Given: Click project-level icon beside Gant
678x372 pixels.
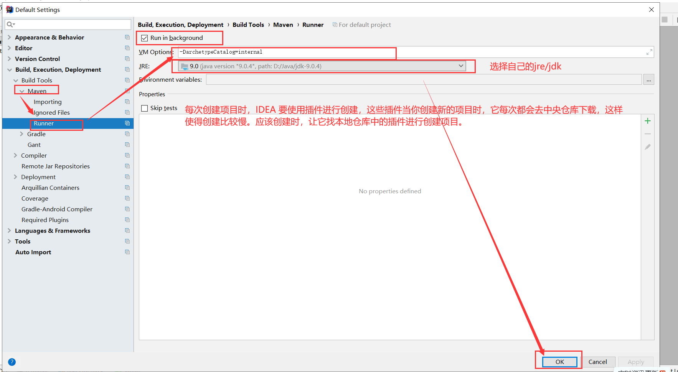Looking at the screenshot, I should (127, 145).
